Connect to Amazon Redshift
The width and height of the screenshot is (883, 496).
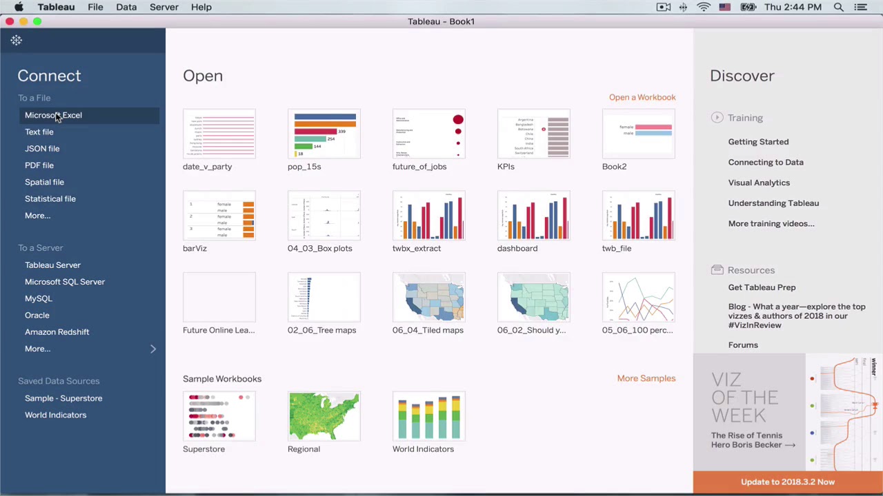[57, 332]
